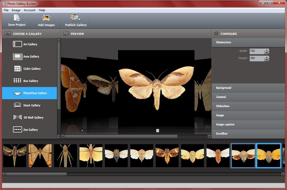Select the Art Gallery icon

coord(17,44)
